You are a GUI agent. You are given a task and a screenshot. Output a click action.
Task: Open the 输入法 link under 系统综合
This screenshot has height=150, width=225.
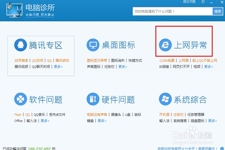click(164, 121)
